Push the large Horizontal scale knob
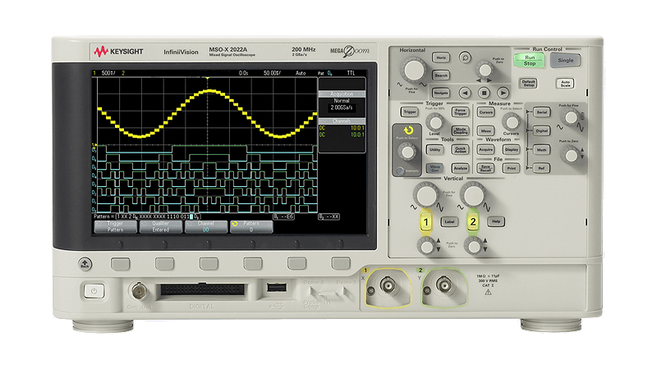This screenshot has width=657, height=369. tap(414, 70)
